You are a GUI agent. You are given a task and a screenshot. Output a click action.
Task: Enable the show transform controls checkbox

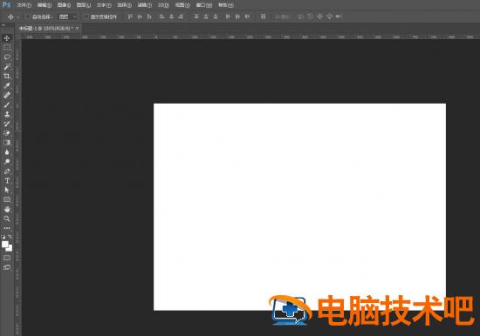coord(86,17)
